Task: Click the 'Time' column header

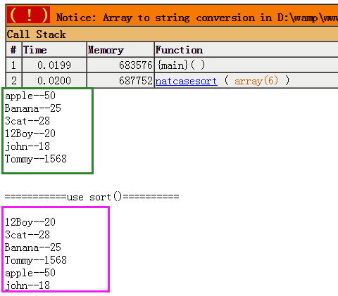Action: [x=54, y=50]
